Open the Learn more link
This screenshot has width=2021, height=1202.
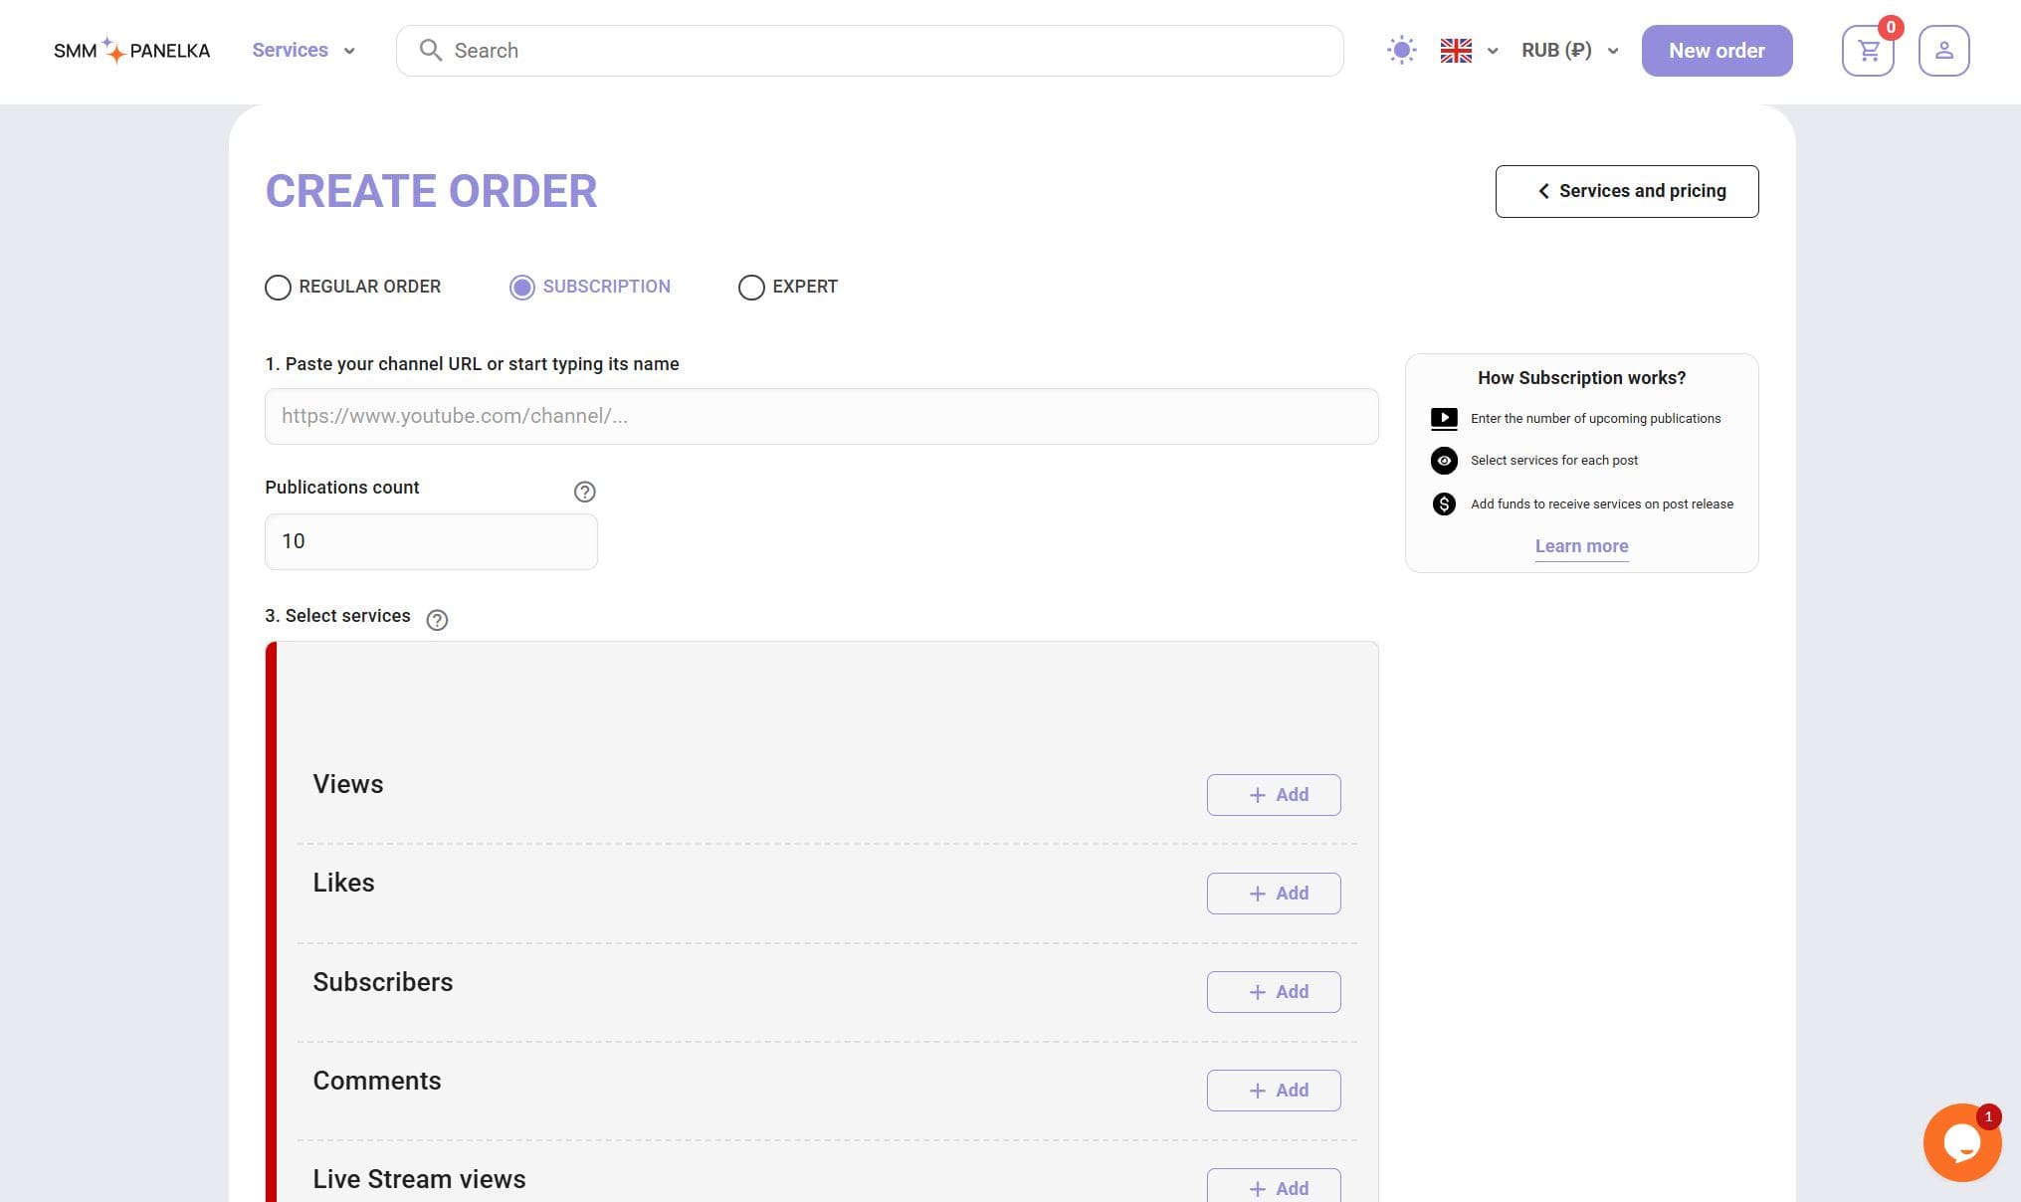pyautogui.click(x=1581, y=546)
